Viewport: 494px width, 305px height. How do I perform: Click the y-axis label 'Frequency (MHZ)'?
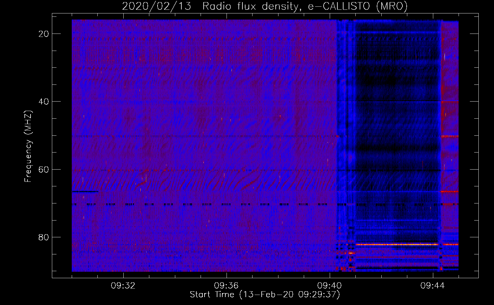coord(28,146)
